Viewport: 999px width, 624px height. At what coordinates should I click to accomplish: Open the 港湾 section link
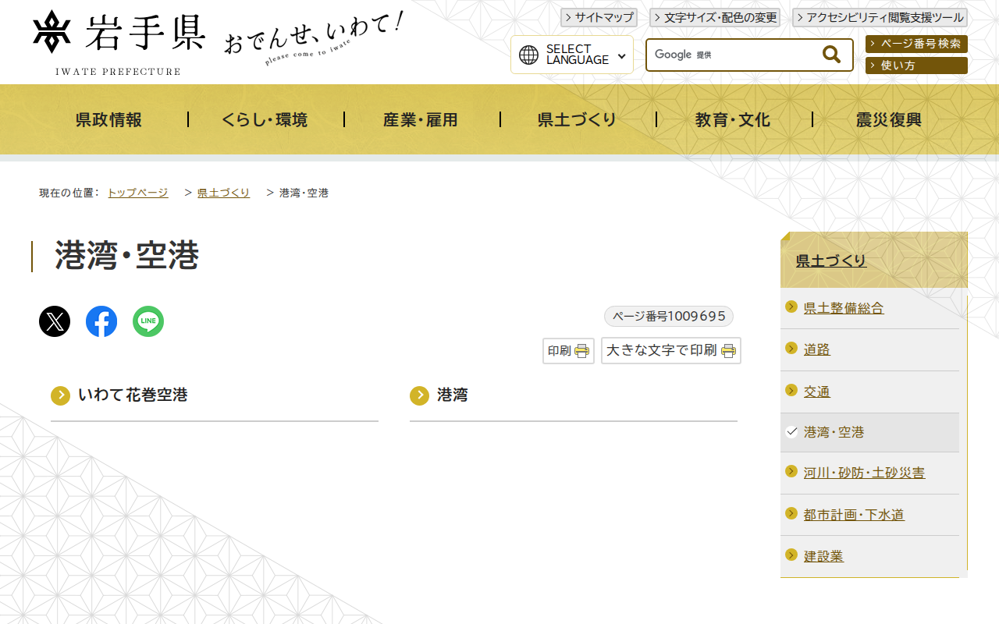pyautogui.click(x=453, y=395)
